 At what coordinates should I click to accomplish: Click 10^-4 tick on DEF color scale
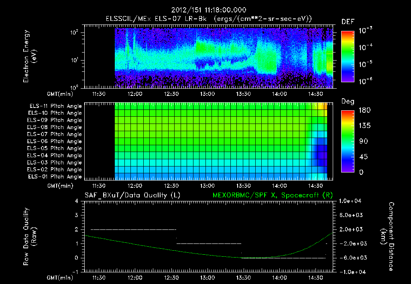tap(366, 47)
